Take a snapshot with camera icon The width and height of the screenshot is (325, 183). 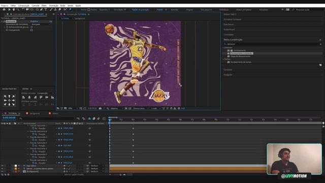(101, 108)
